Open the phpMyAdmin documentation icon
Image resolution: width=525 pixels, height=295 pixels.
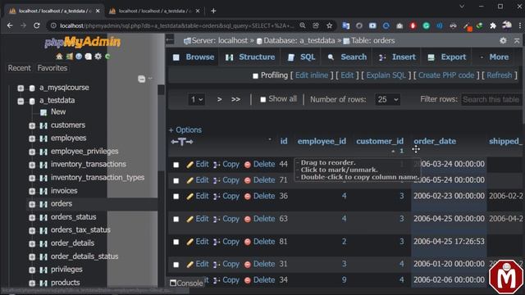click(79, 57)
